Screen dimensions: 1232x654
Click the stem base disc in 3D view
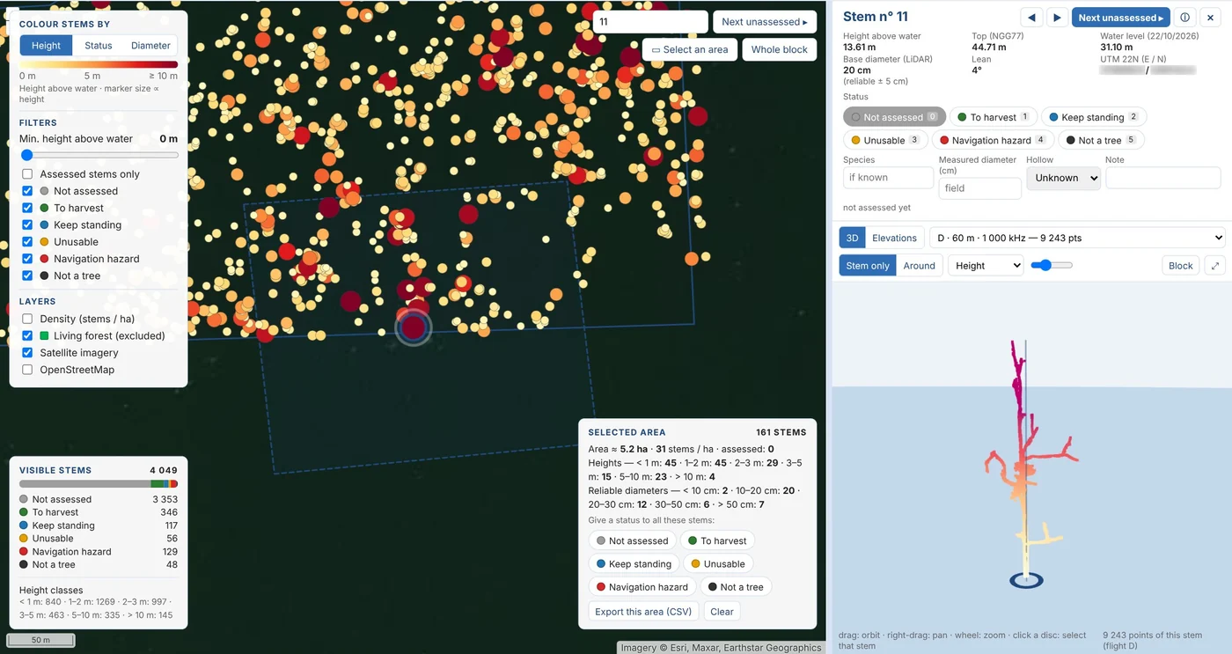point(1025,580)
